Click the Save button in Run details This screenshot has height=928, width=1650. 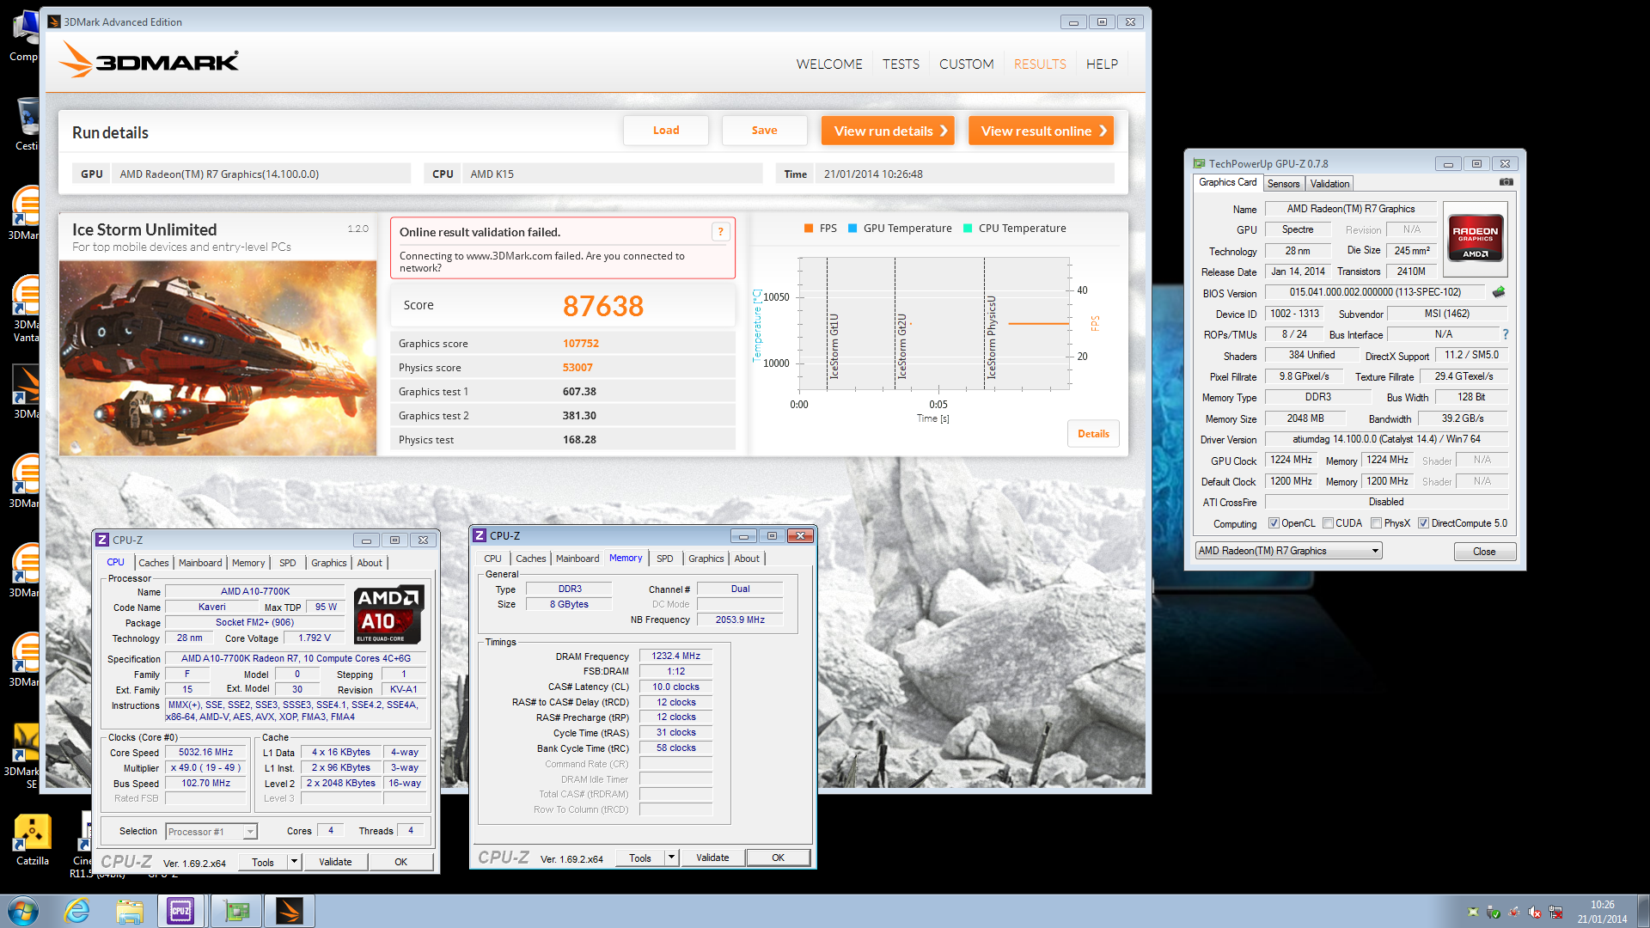[x=764, y=131]
